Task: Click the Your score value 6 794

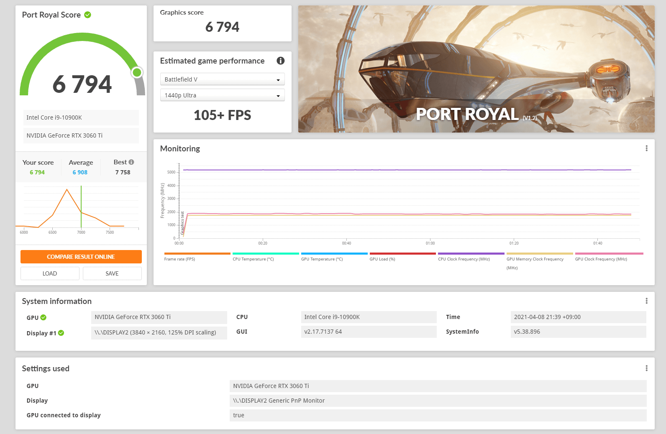Action: pyautogui.click(x=37, y=172)
